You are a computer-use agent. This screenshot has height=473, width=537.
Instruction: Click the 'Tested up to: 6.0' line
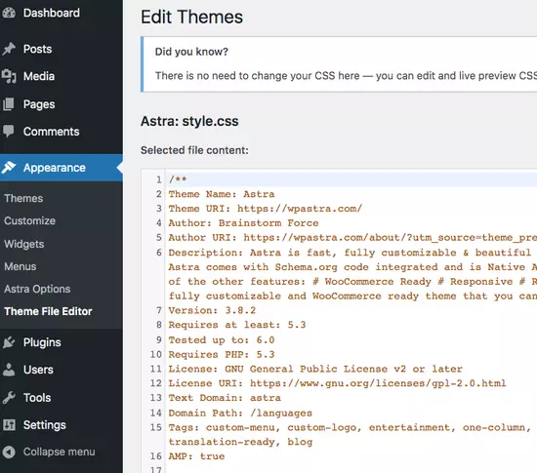click(222, 340)
